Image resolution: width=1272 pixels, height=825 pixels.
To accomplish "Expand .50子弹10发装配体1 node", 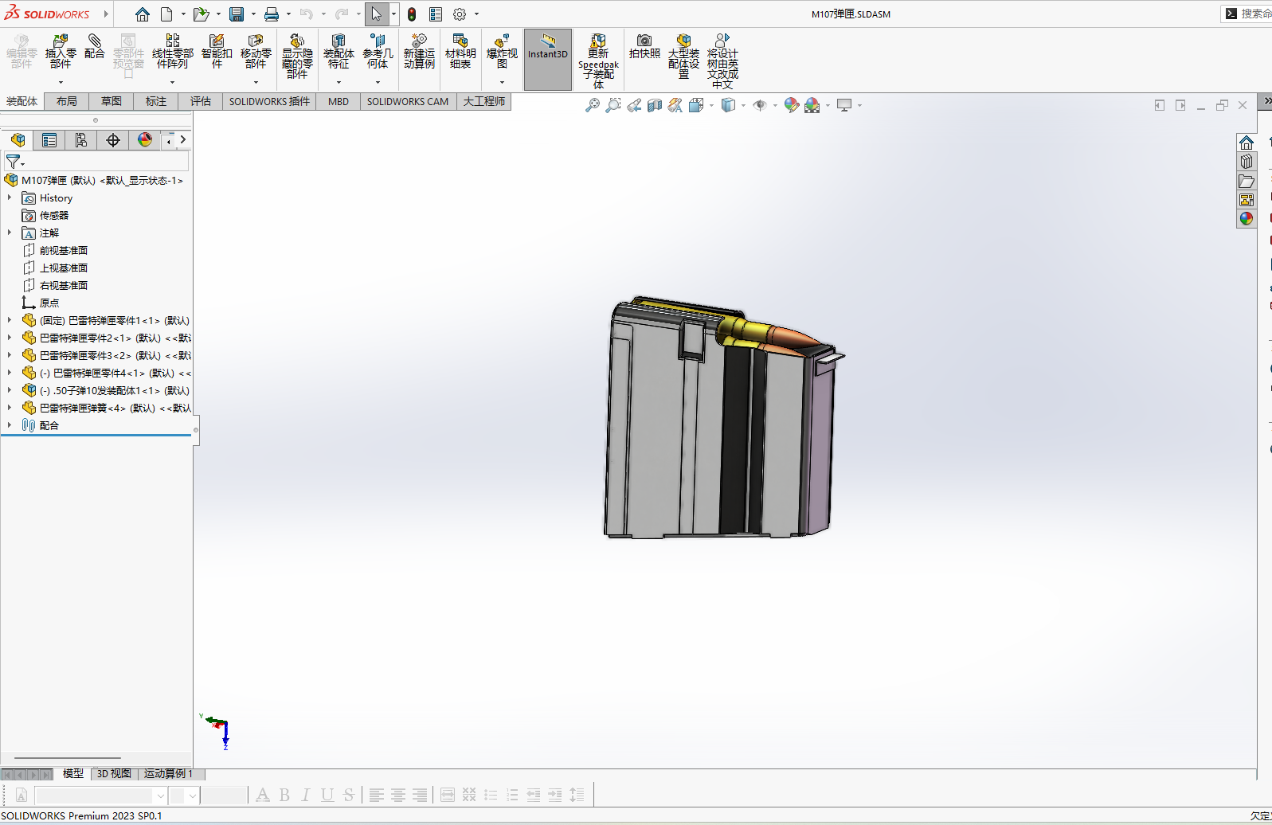I will coord(10,390).
